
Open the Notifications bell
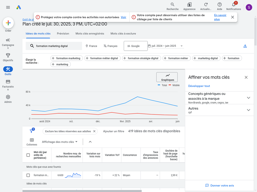[x=234, y=6]
